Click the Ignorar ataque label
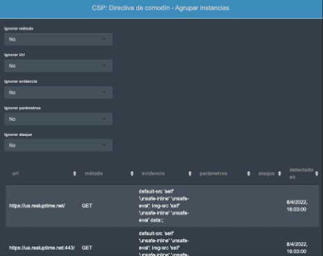The height and width of the screenshot is (256, 323). coord(18,135)
